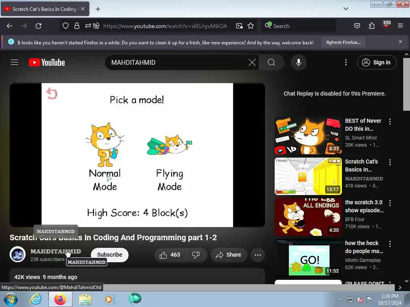Open options for 'how the heck do people' video
410x307 pixels.
click(x=390, y=244)
